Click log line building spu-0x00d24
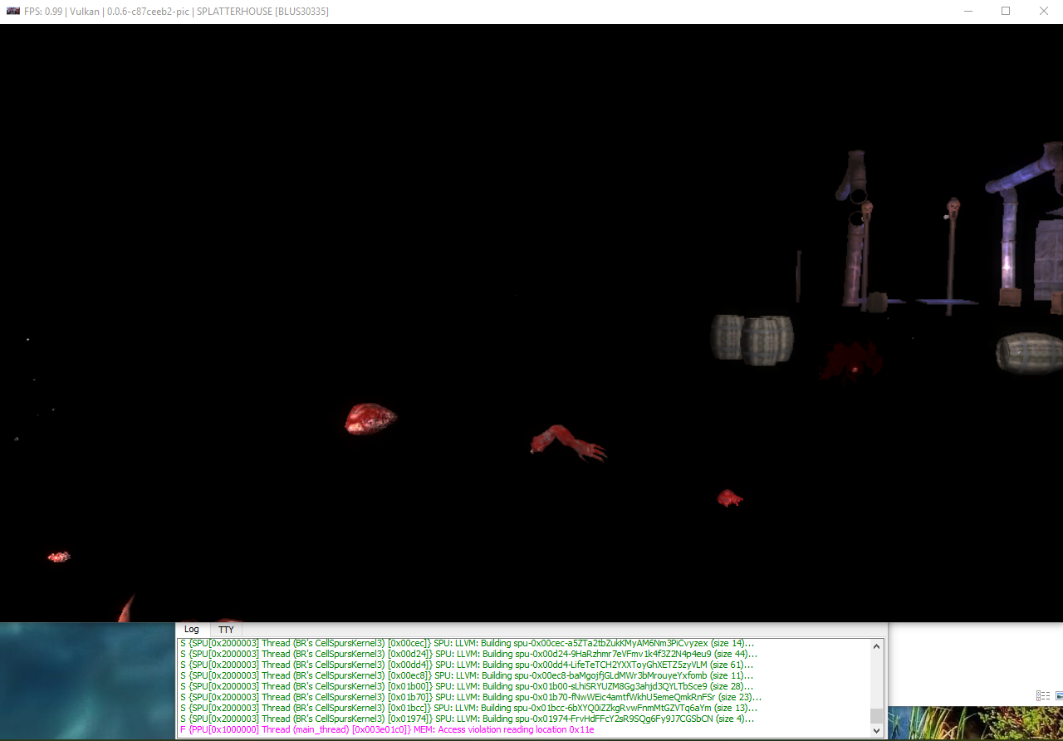Viewport: 1063px width, 741px height. click(x=468, y=654)
